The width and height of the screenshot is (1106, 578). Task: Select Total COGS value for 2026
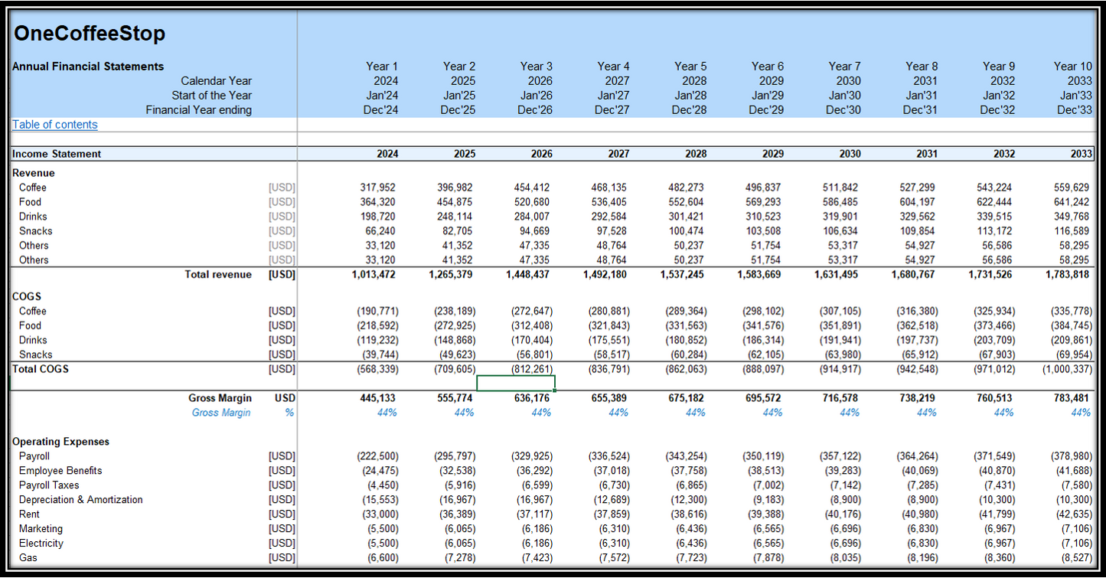pos(532,369)
